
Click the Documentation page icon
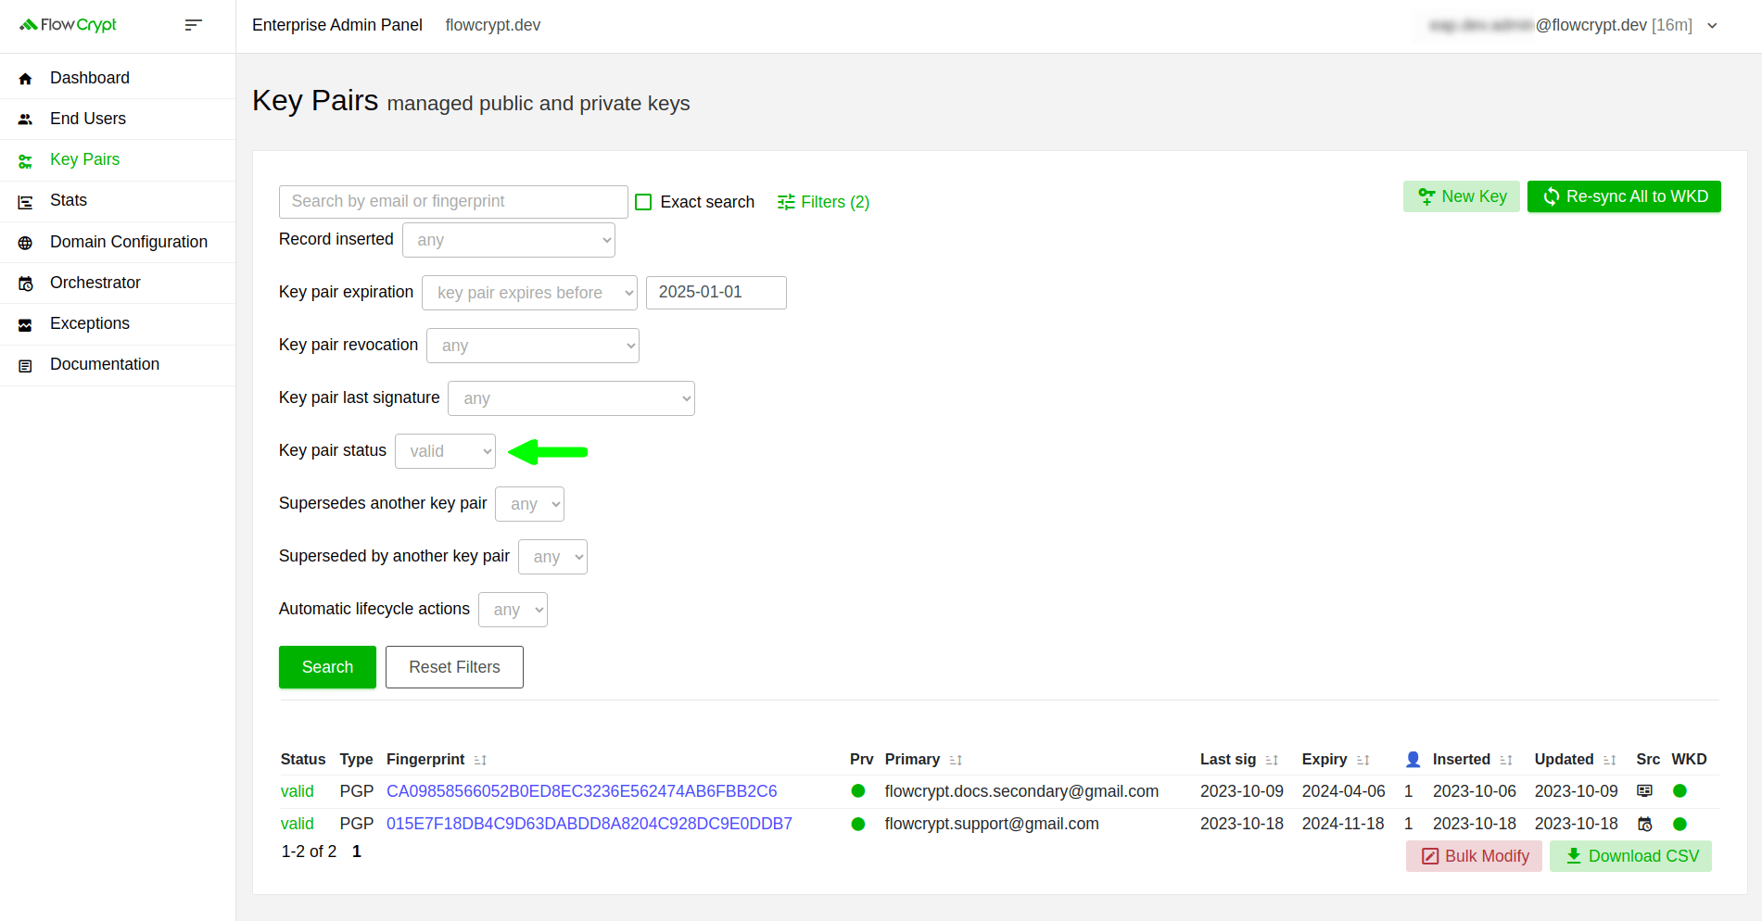point(25,365)
